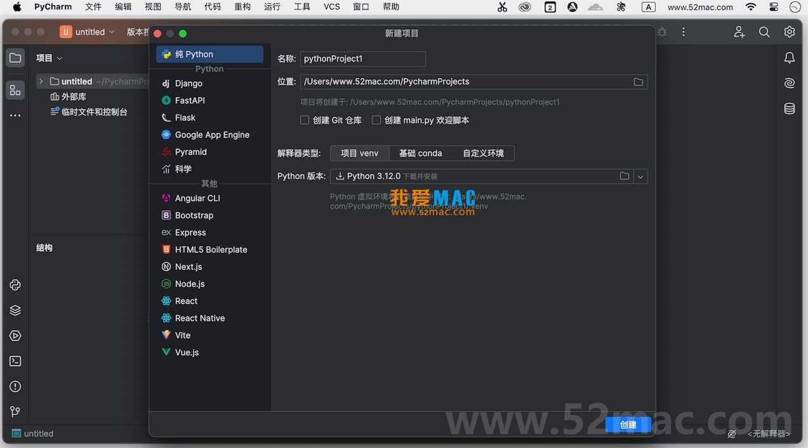
Task: Select HTML5 Boilerplate project type
Action: 209,249
